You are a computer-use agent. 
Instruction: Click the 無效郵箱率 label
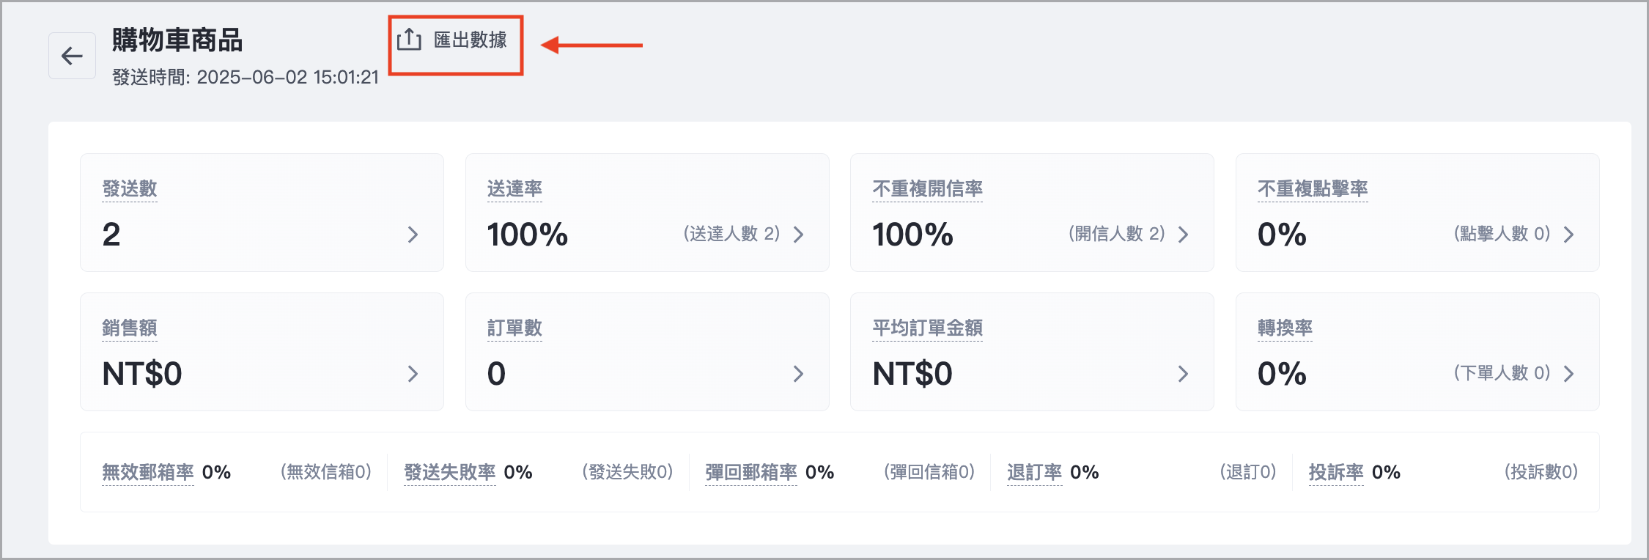[148, 472]
